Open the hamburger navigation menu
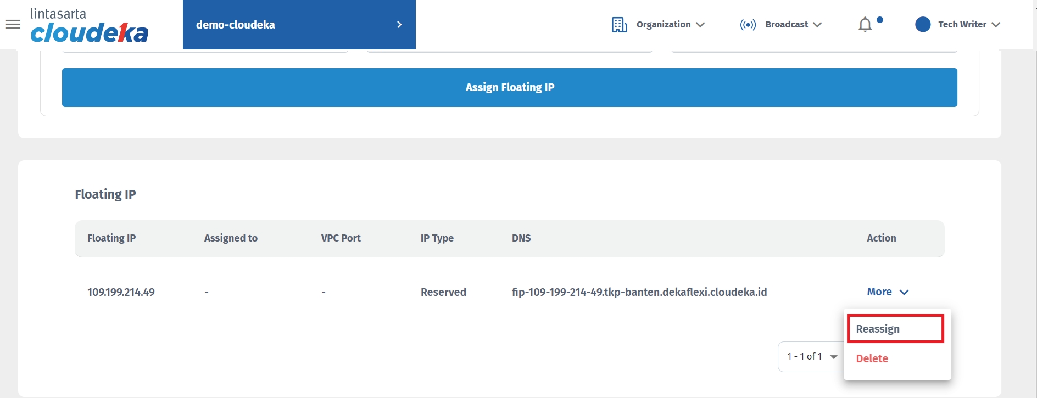Image resolution: width=1037 pixels, height=398 pixels. [13, 25]
